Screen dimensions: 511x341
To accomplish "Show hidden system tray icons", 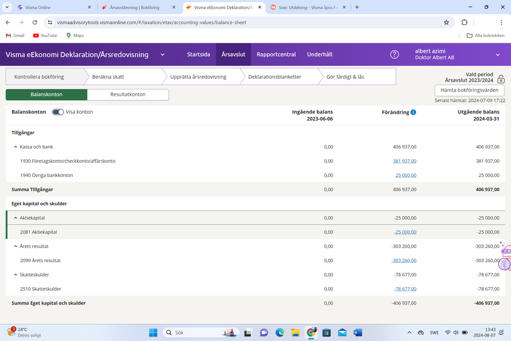I will 409,332.
